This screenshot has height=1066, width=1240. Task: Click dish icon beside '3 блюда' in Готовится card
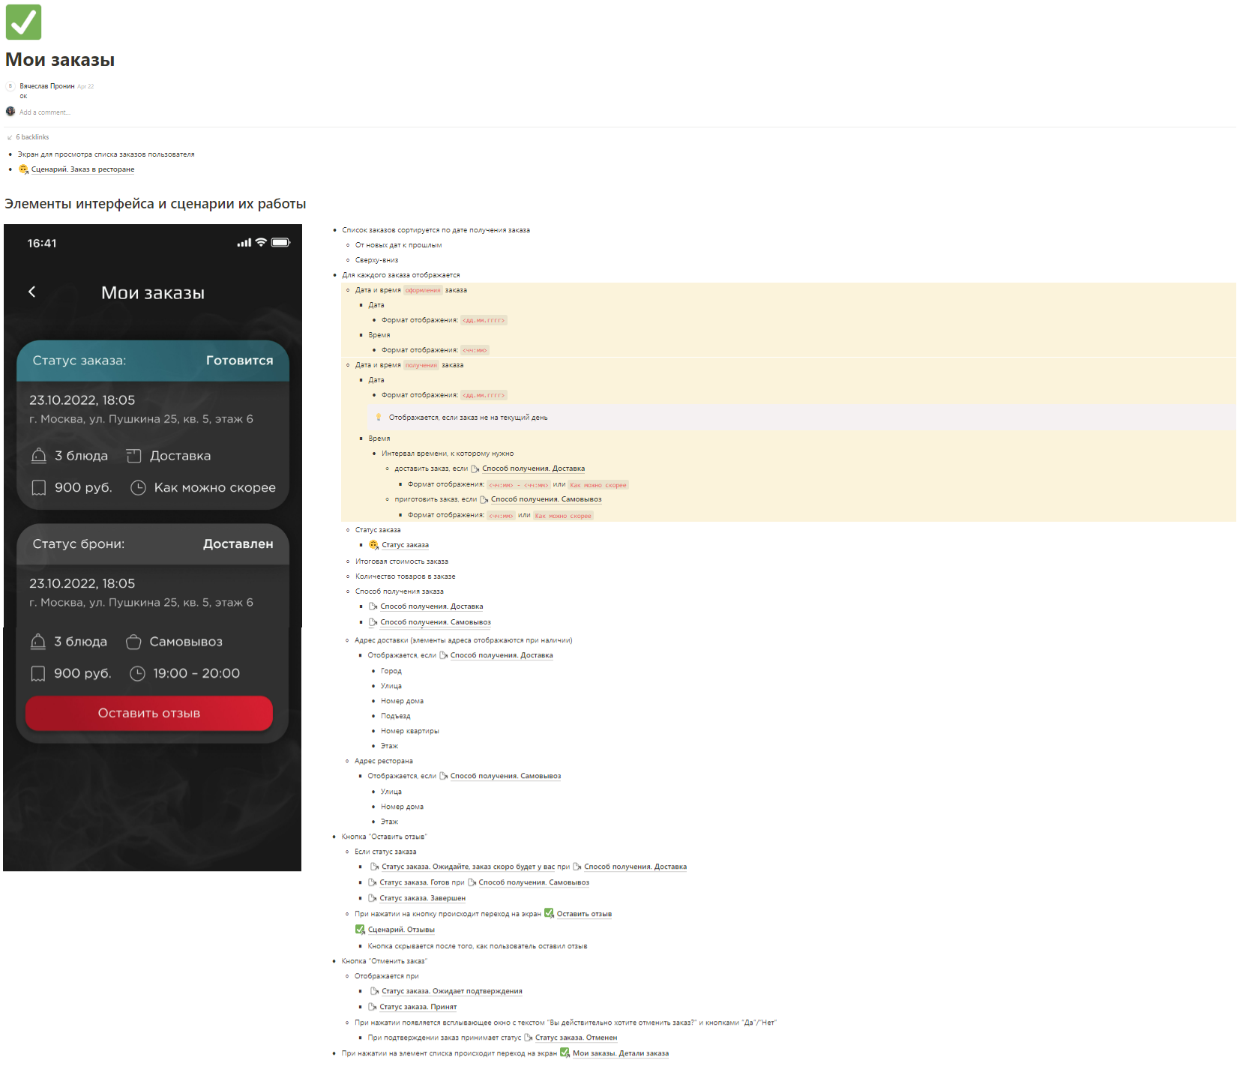pyautogui.click(x=39, y=456)
